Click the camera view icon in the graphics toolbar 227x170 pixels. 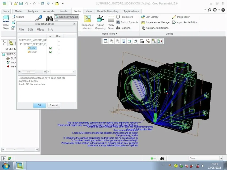tap(142, 41)
